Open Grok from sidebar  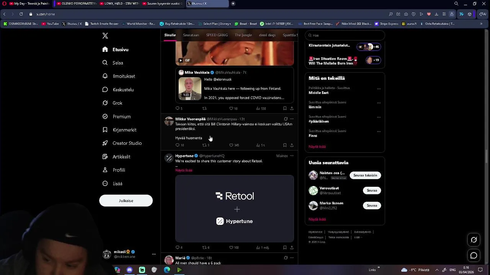click(x=112, y=103)
